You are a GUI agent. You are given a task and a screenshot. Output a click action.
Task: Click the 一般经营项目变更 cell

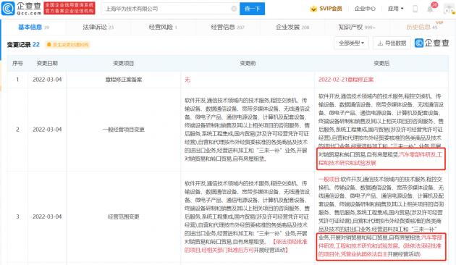tap(124, 130)
